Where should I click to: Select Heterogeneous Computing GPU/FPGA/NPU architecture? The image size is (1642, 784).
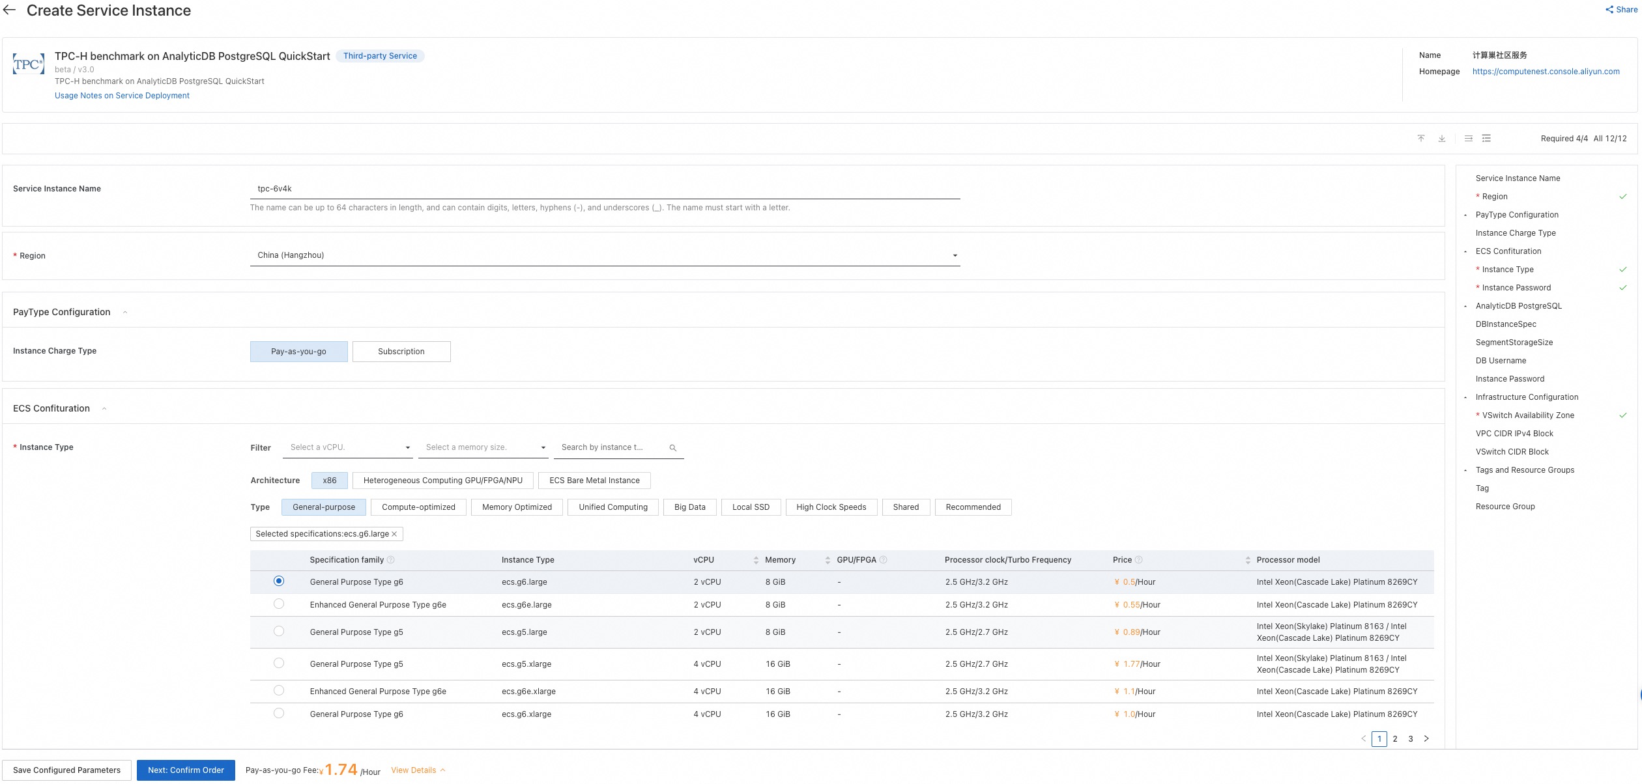click(x=443, y=481)
